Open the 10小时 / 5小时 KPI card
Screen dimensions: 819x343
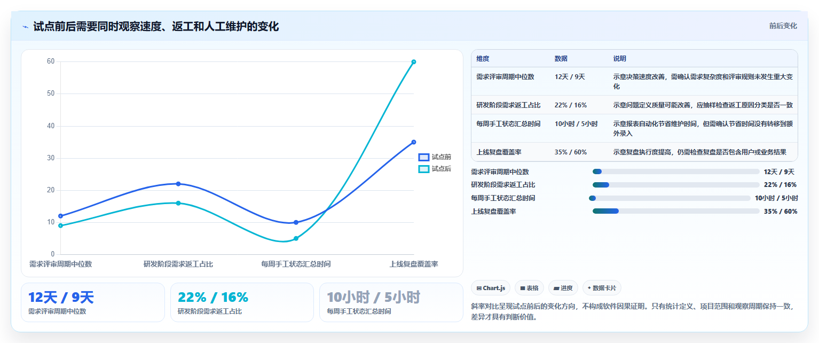[391, 302]
